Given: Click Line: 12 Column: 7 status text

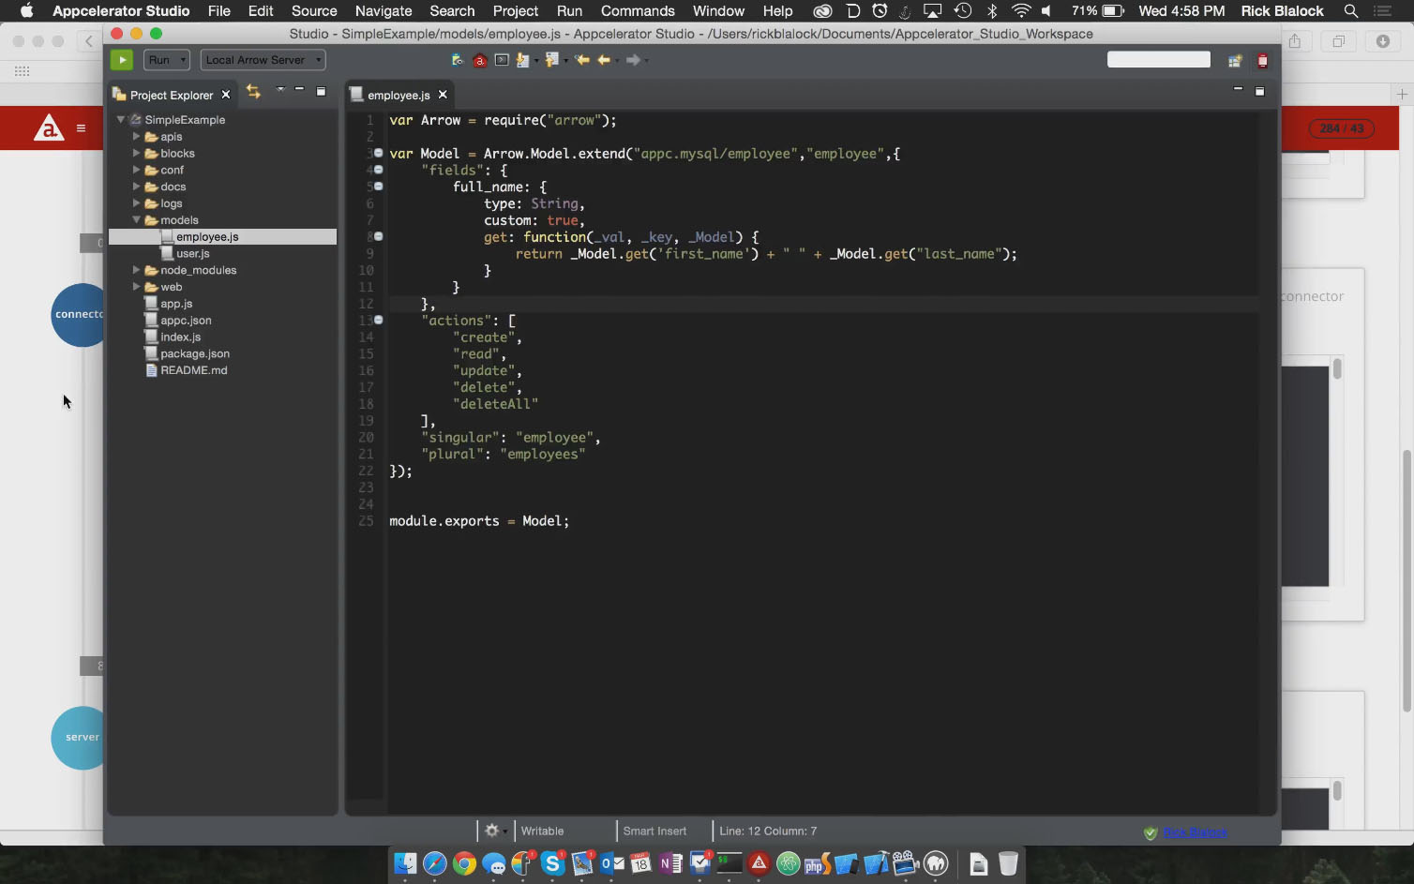Looking at the screenshot, I should click(768, 832).
